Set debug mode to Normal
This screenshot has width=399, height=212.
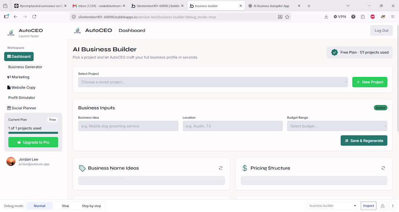point(40,206)
